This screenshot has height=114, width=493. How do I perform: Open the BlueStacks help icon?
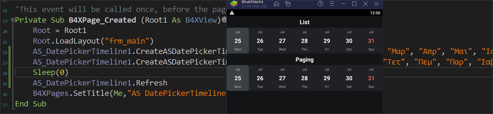[321, 4]
